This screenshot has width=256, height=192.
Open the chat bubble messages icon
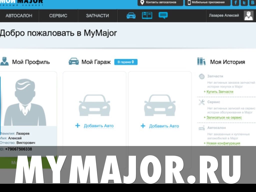tap(163, 15)
